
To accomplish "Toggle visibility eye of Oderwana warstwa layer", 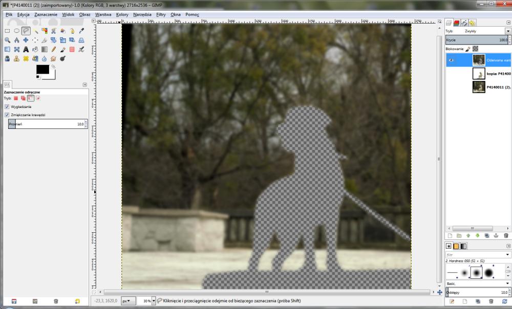I will click(451, 60).
